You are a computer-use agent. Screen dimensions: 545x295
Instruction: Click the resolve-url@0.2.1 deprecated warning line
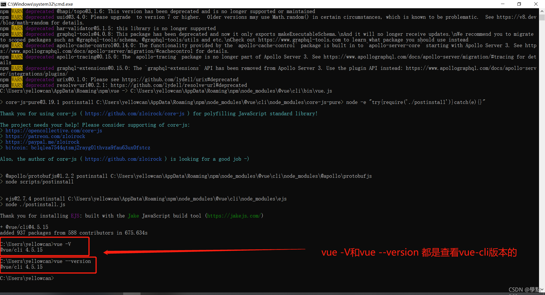(x=123, y=85)
